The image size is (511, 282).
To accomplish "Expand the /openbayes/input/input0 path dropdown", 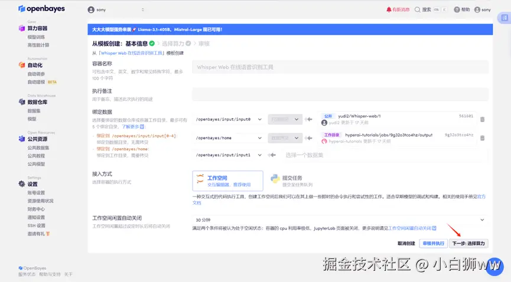I will point(229,120).
